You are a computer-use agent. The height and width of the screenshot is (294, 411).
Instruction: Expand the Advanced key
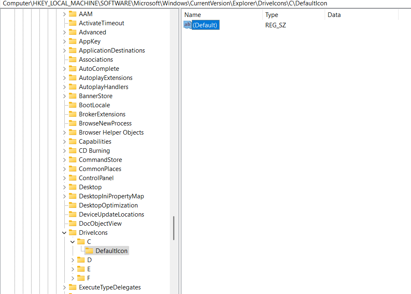click(64, 32)
